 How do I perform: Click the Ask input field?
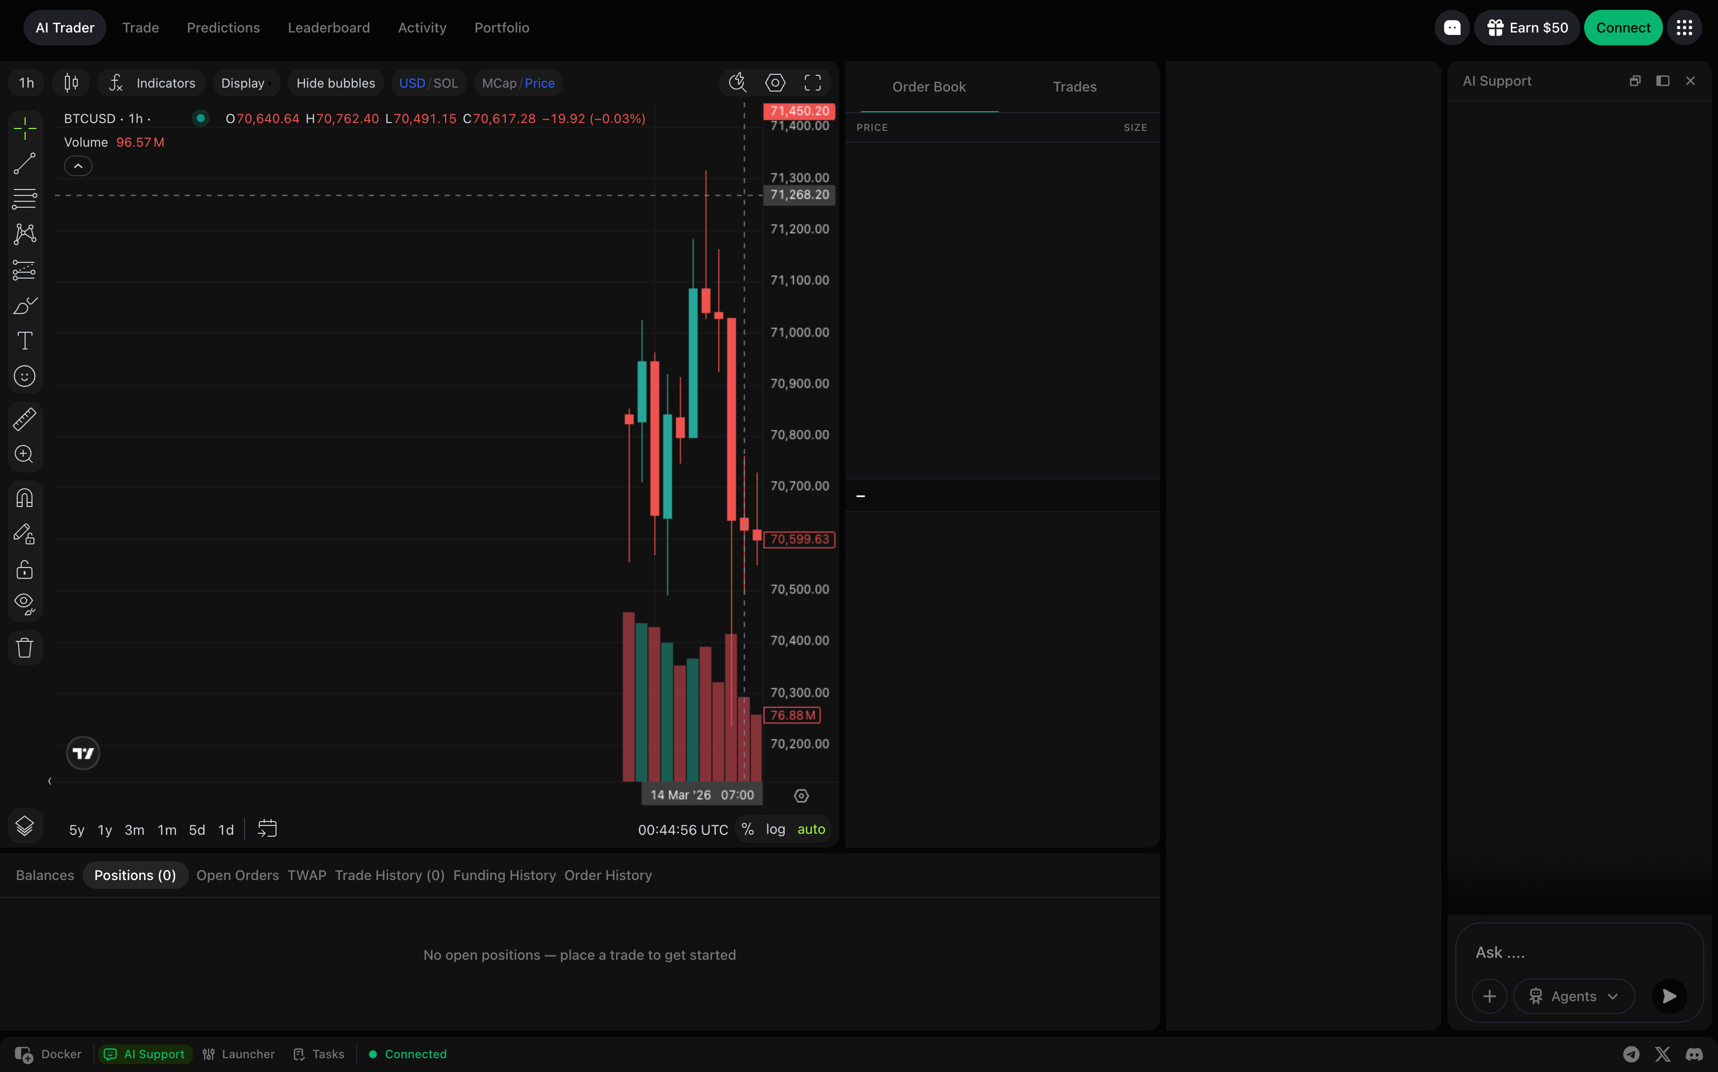point(1559,953)
